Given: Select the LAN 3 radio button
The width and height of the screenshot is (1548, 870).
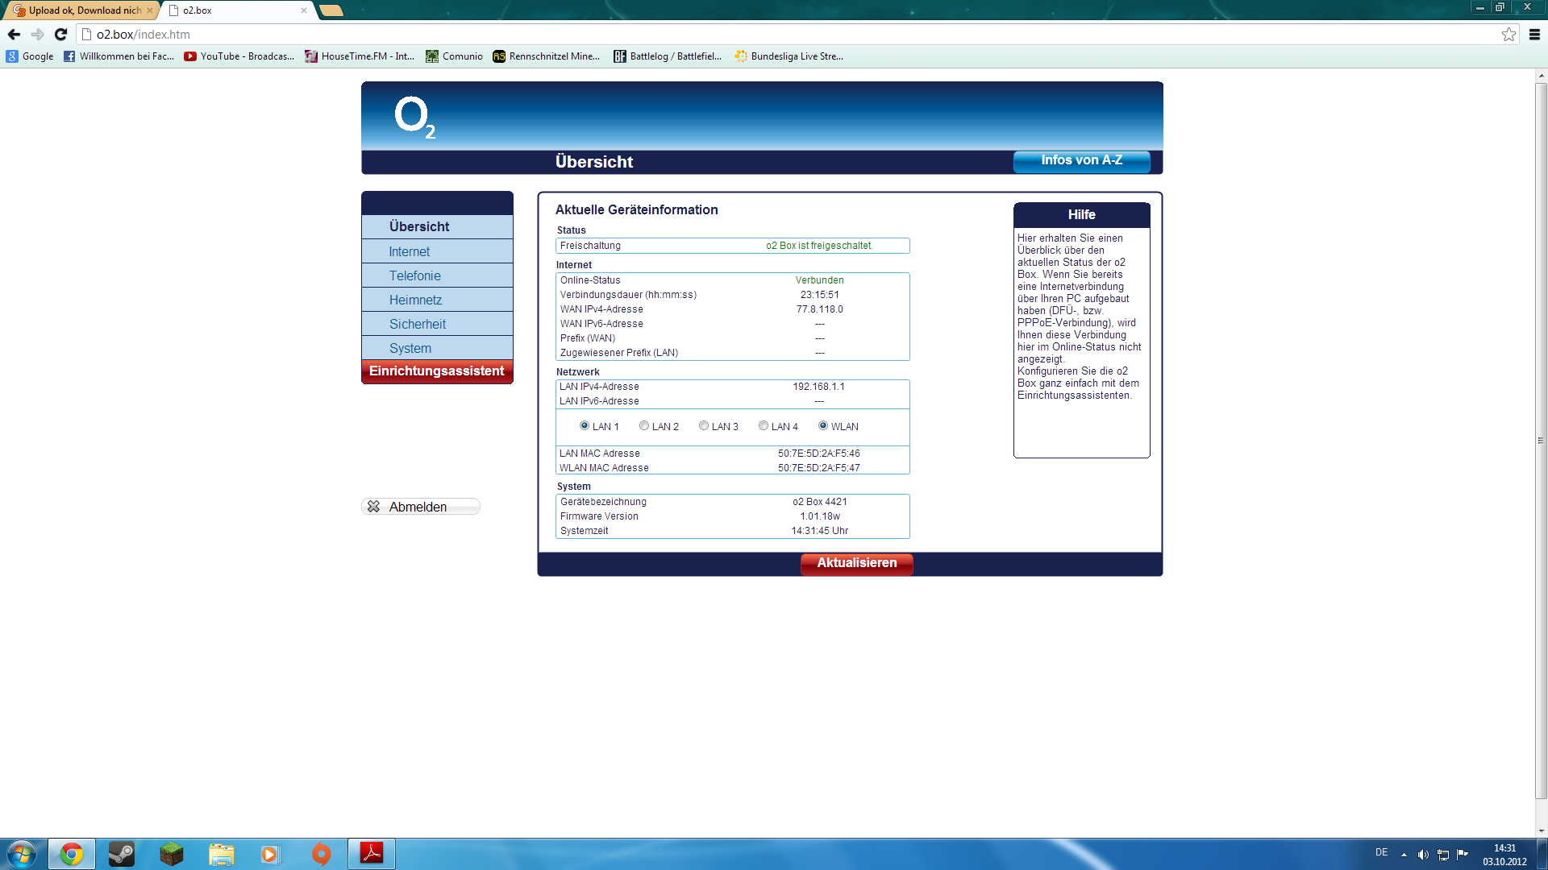Looking at the screenshot, I should click(704, 426).
